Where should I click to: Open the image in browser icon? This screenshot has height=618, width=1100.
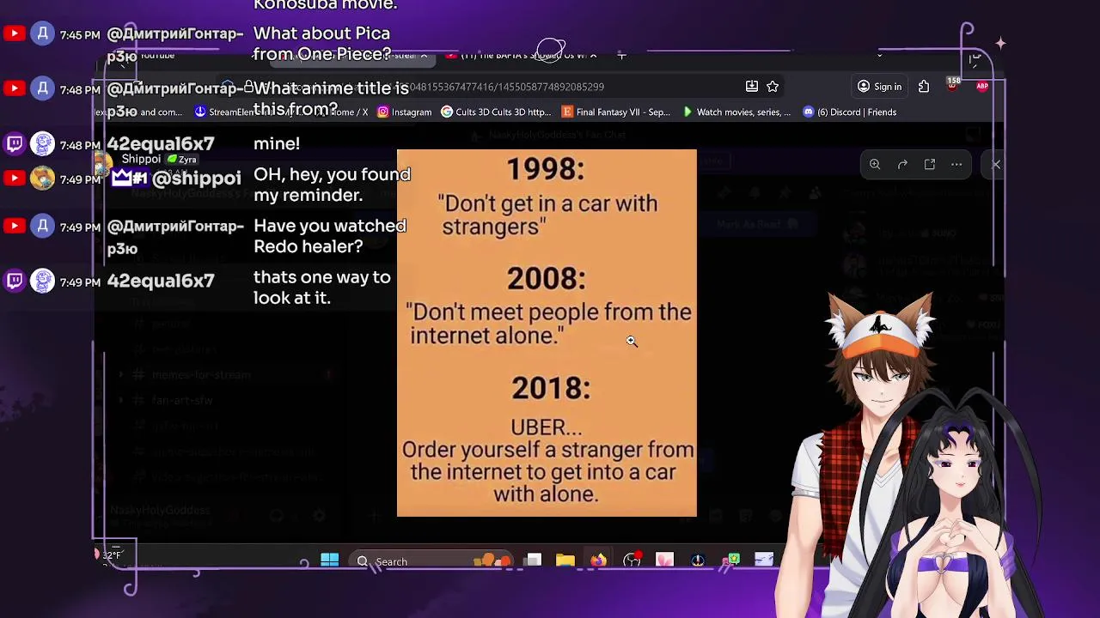(930, 164)
